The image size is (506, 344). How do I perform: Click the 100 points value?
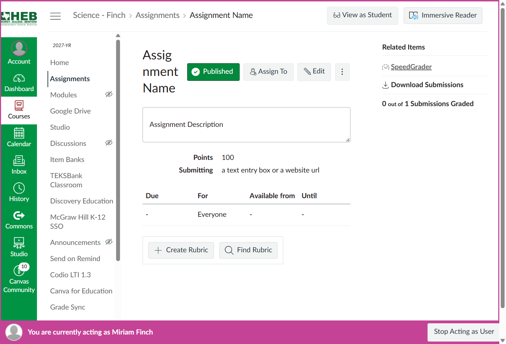[228, 157]
